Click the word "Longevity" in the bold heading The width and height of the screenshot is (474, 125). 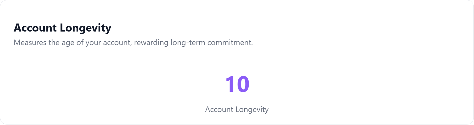[85, 28]
